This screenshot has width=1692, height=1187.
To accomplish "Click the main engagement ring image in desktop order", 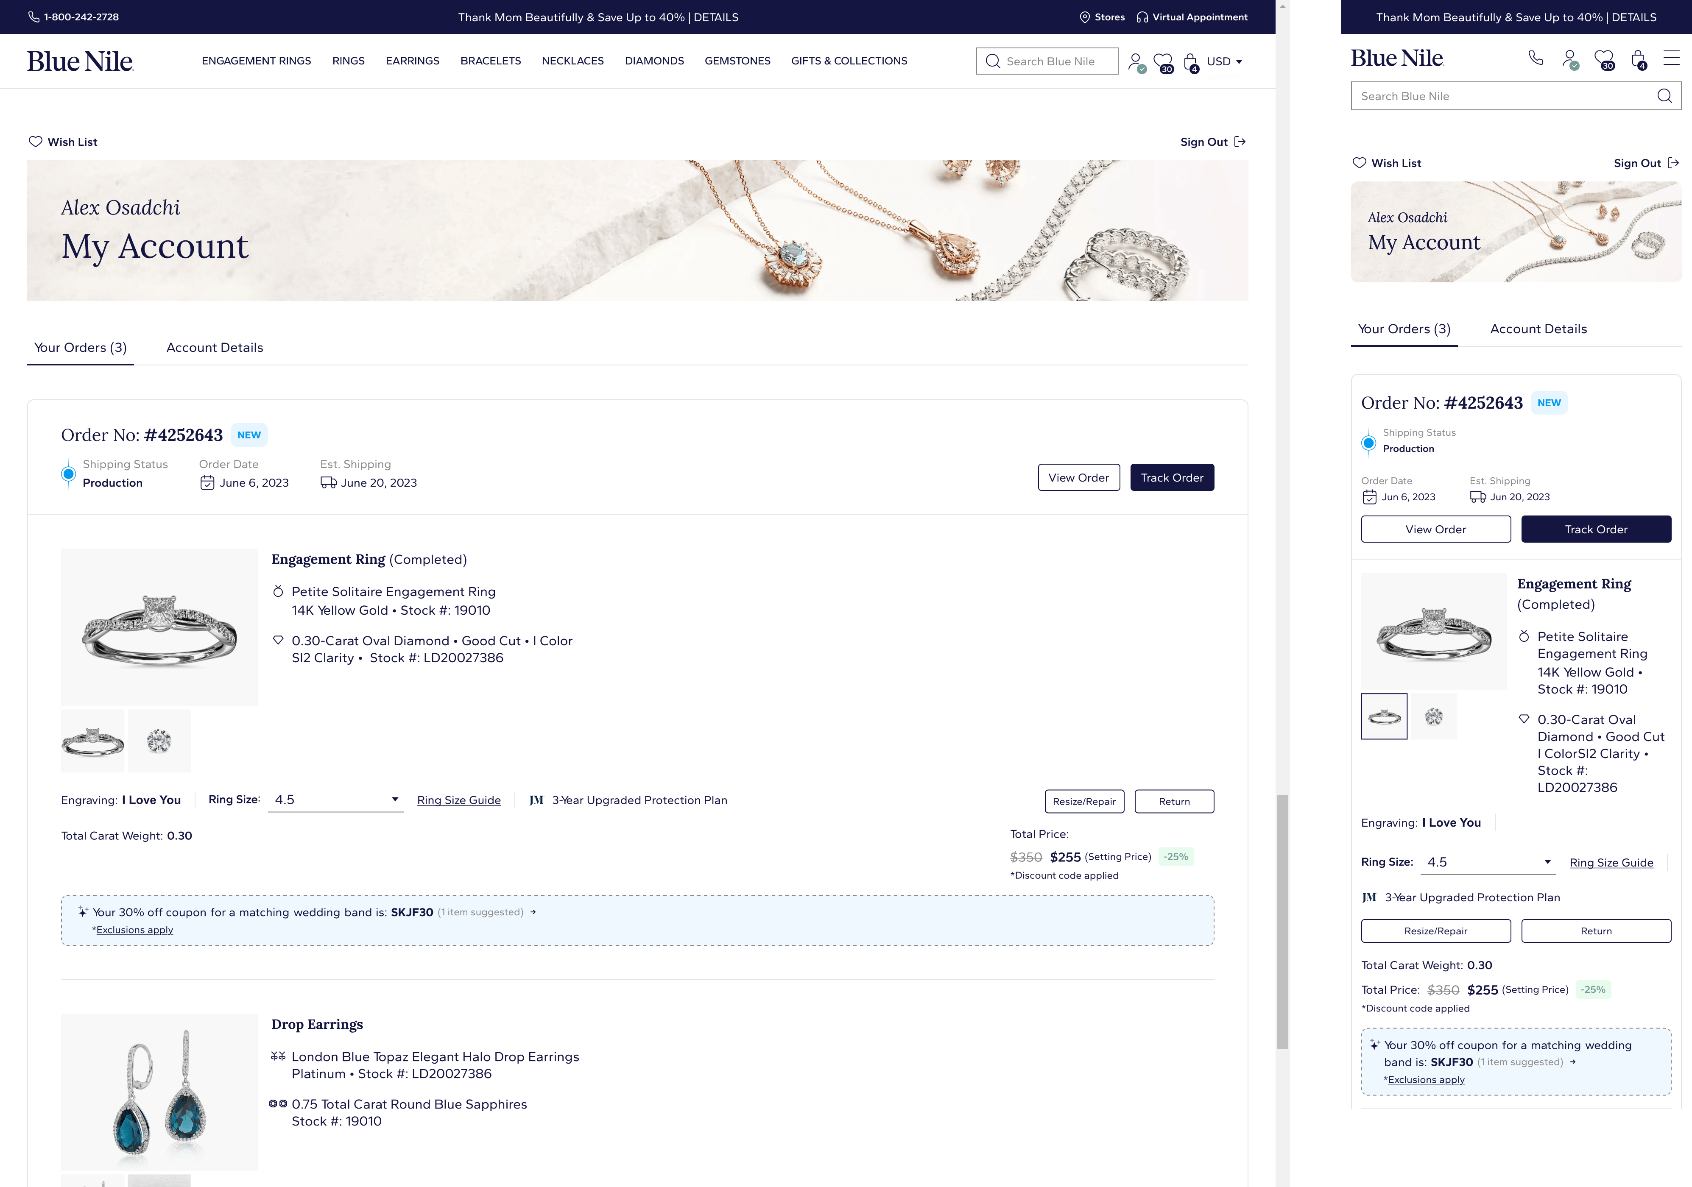I will 159,627.
